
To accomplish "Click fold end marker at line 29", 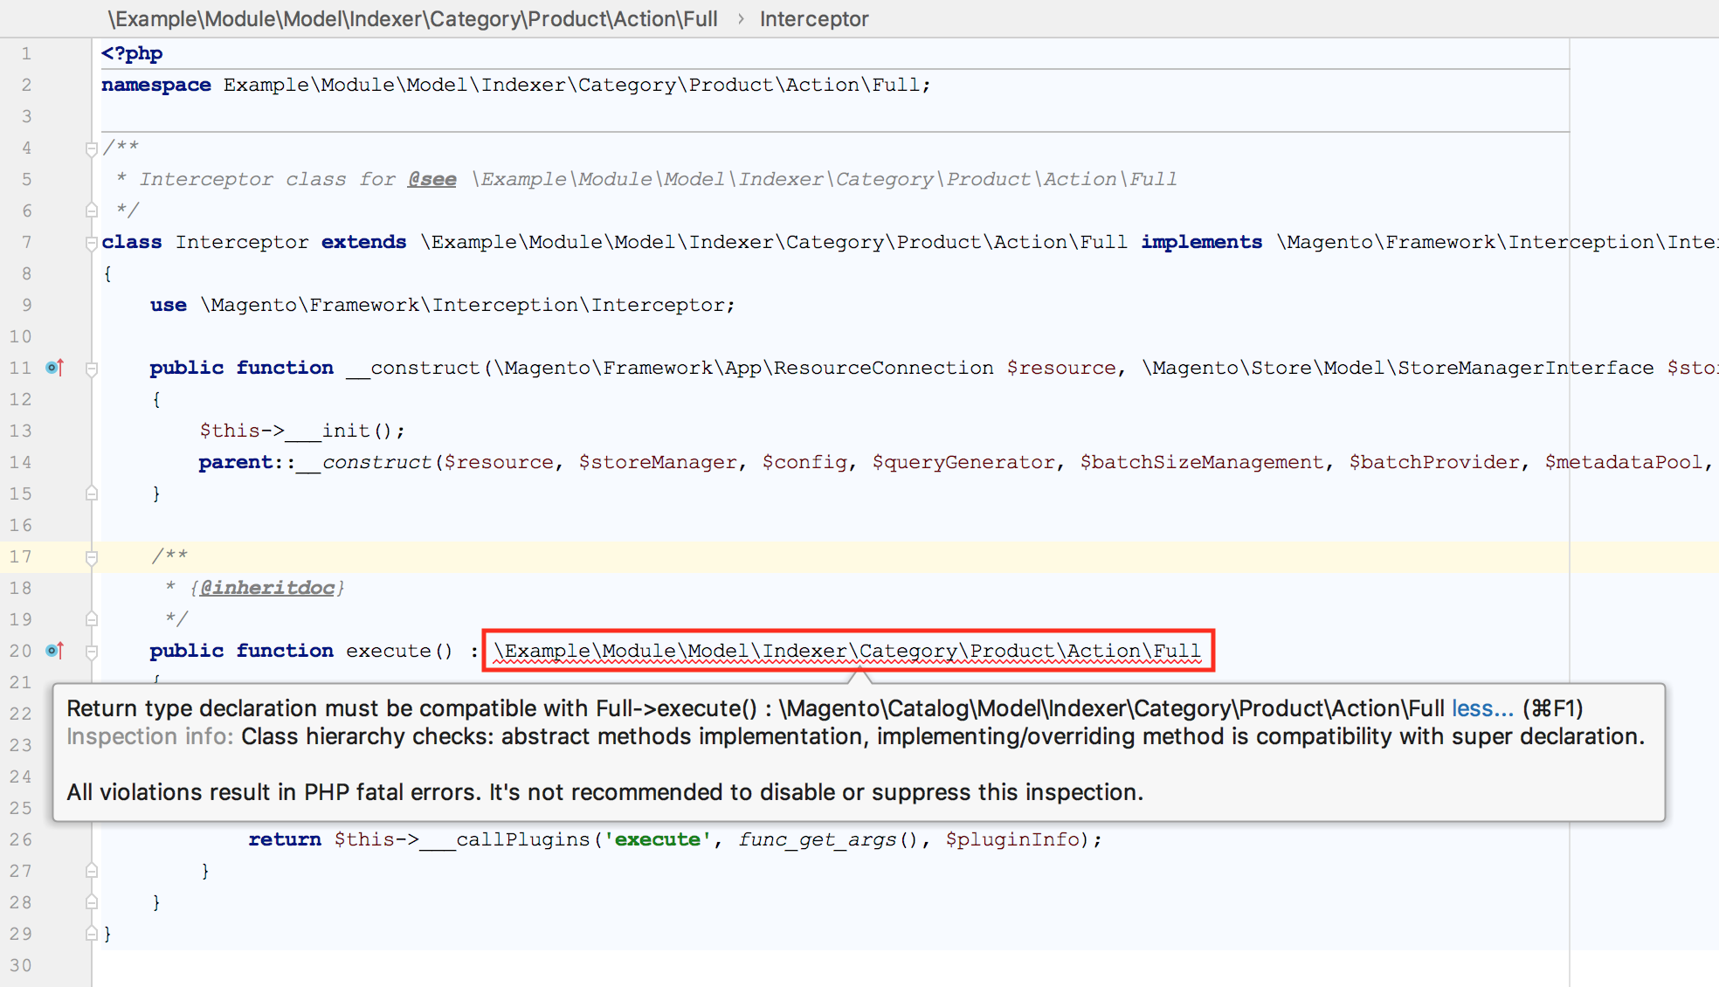I will coord(92,934).
